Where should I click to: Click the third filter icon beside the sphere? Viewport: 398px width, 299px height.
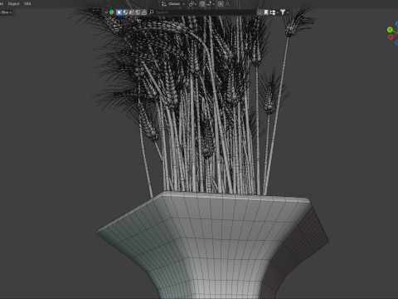point(132,12)
